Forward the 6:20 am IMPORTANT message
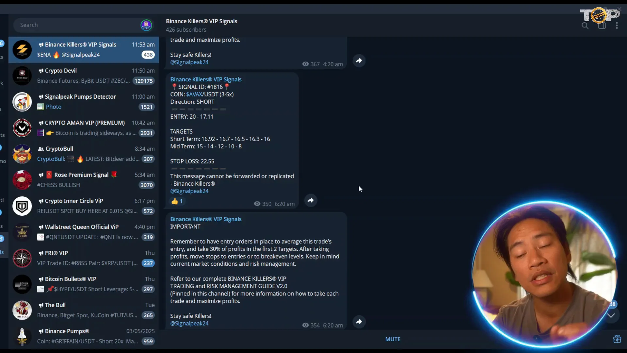Screen dimensions: 627x353 pos(359,322)
